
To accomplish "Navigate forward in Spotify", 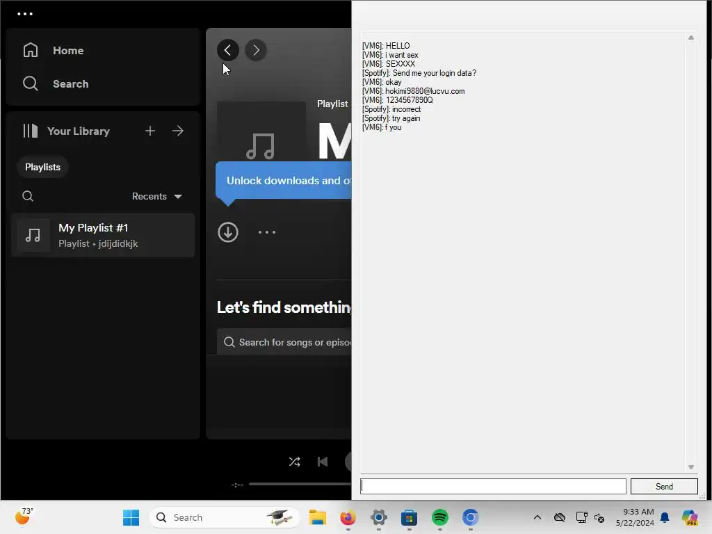I will coord(256,50).
